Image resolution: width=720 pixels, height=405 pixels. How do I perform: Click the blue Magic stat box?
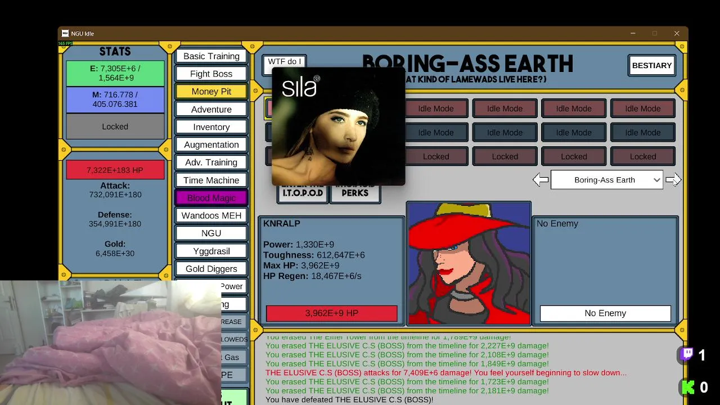coord(115,100)
